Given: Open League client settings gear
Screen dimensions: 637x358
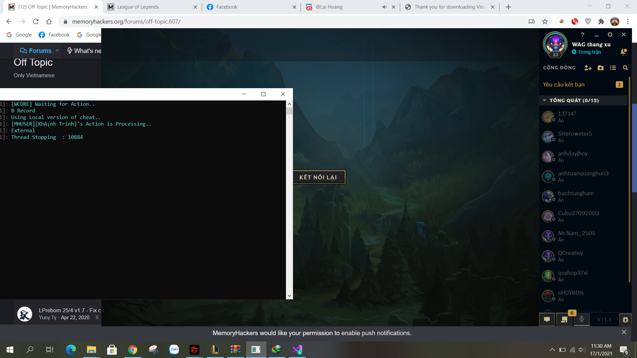Looking at the screenshot, I should pyautogui.click(x=610, y=34).
